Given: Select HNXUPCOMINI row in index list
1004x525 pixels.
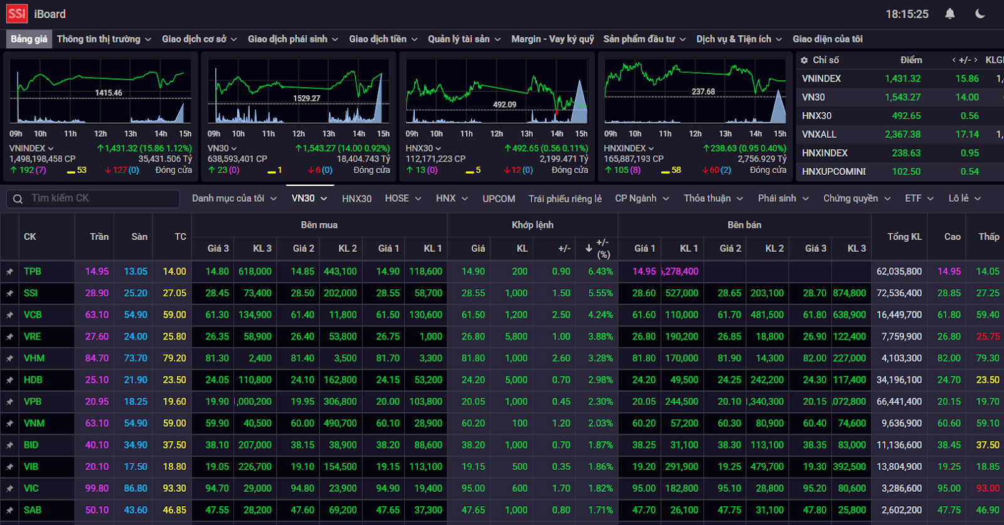Looking at the screenshot, I should [900, 172].
